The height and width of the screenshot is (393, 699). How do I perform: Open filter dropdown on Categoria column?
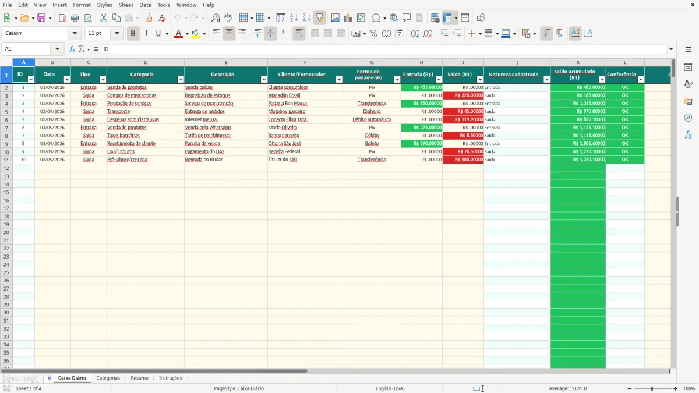(181, 79)
